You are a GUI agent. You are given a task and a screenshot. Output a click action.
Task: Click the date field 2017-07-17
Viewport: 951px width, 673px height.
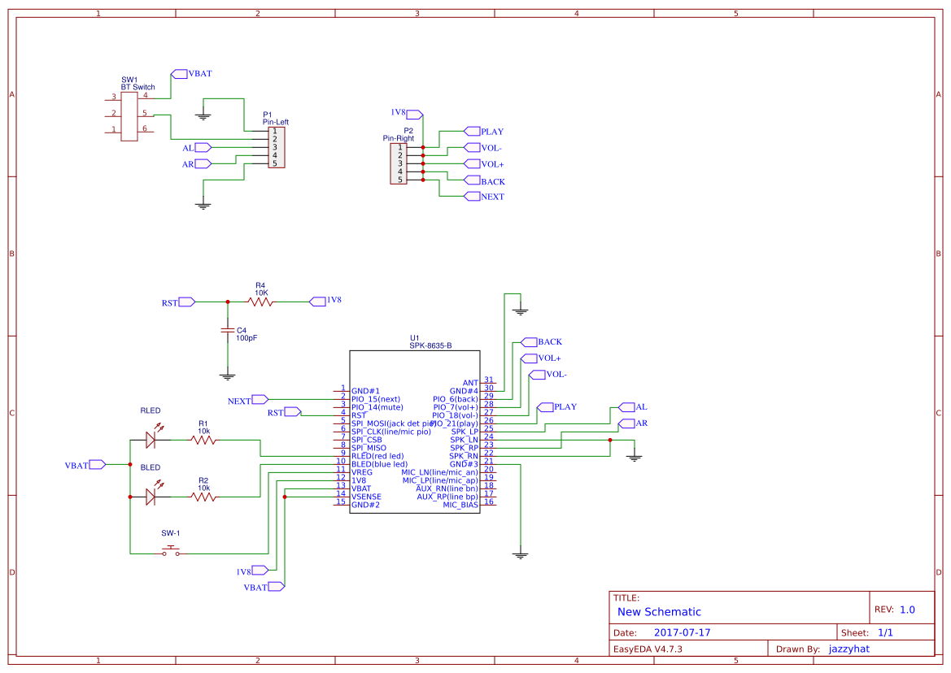coord(684,632)
